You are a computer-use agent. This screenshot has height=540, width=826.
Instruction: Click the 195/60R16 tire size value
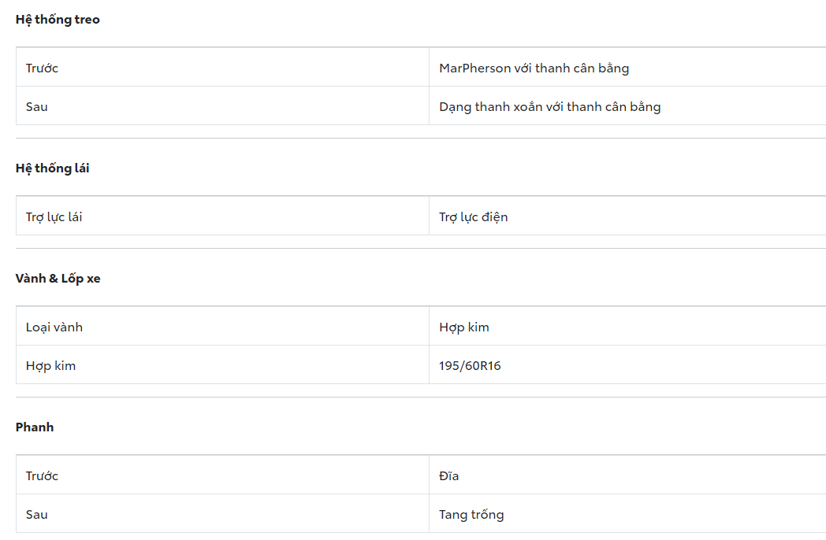470,365
